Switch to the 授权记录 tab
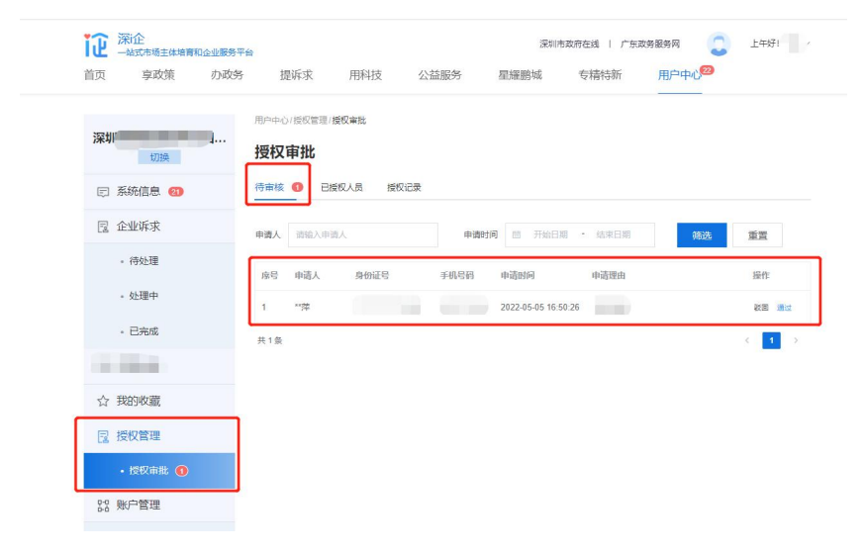The image size is (864, 554). (404, 187)
